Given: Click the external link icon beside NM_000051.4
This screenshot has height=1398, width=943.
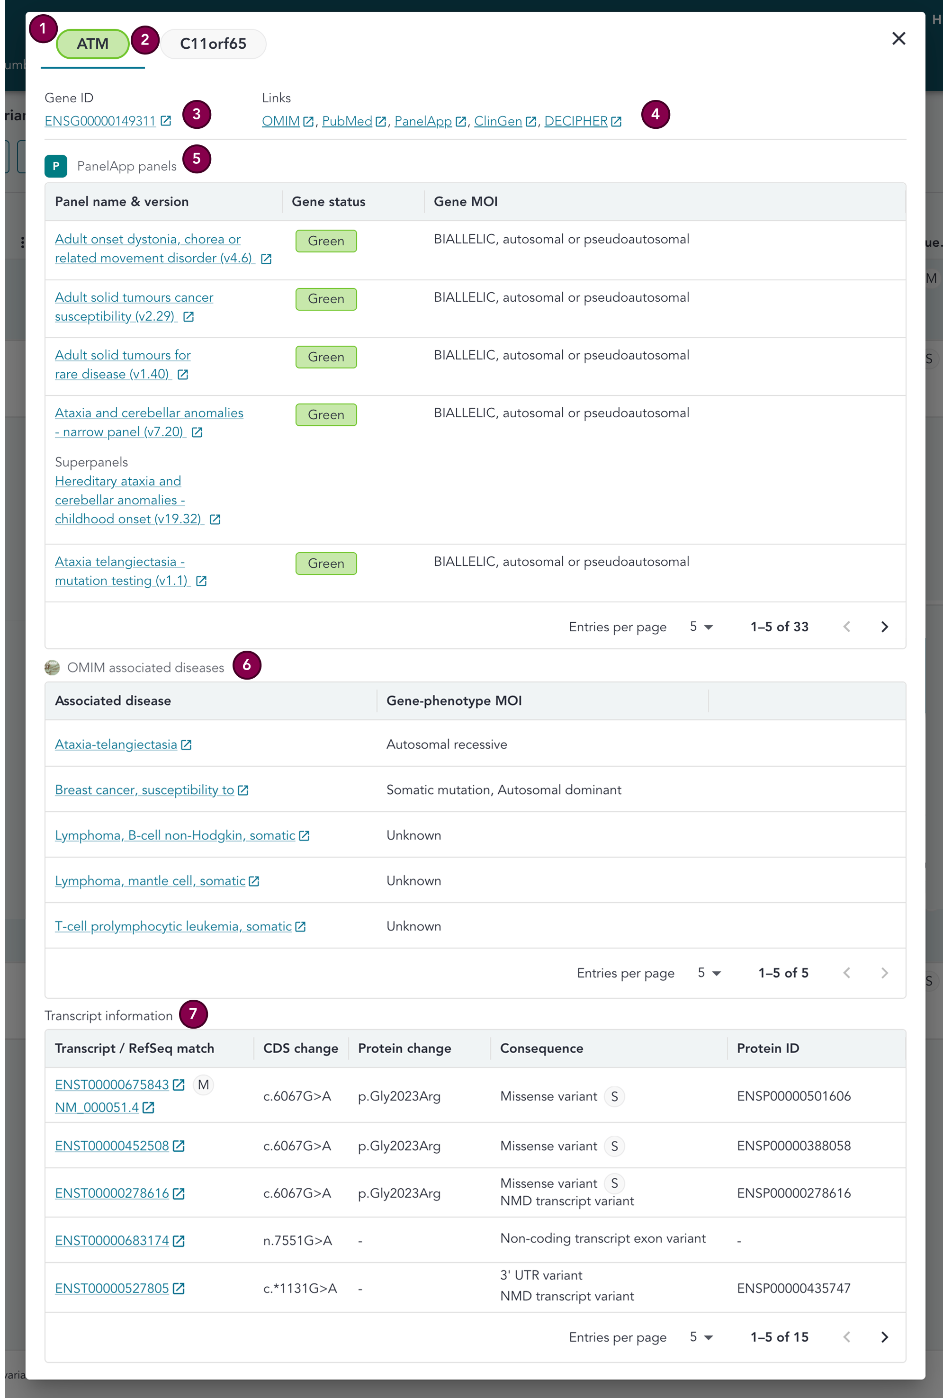Looking at the screenshot, I should (x=149, y=1107).
